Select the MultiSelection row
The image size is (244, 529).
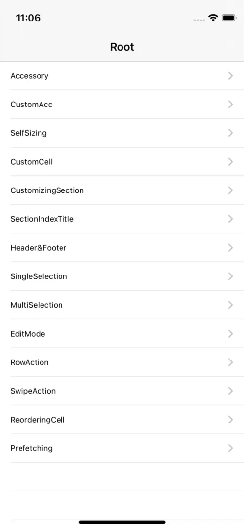[122, 305]
